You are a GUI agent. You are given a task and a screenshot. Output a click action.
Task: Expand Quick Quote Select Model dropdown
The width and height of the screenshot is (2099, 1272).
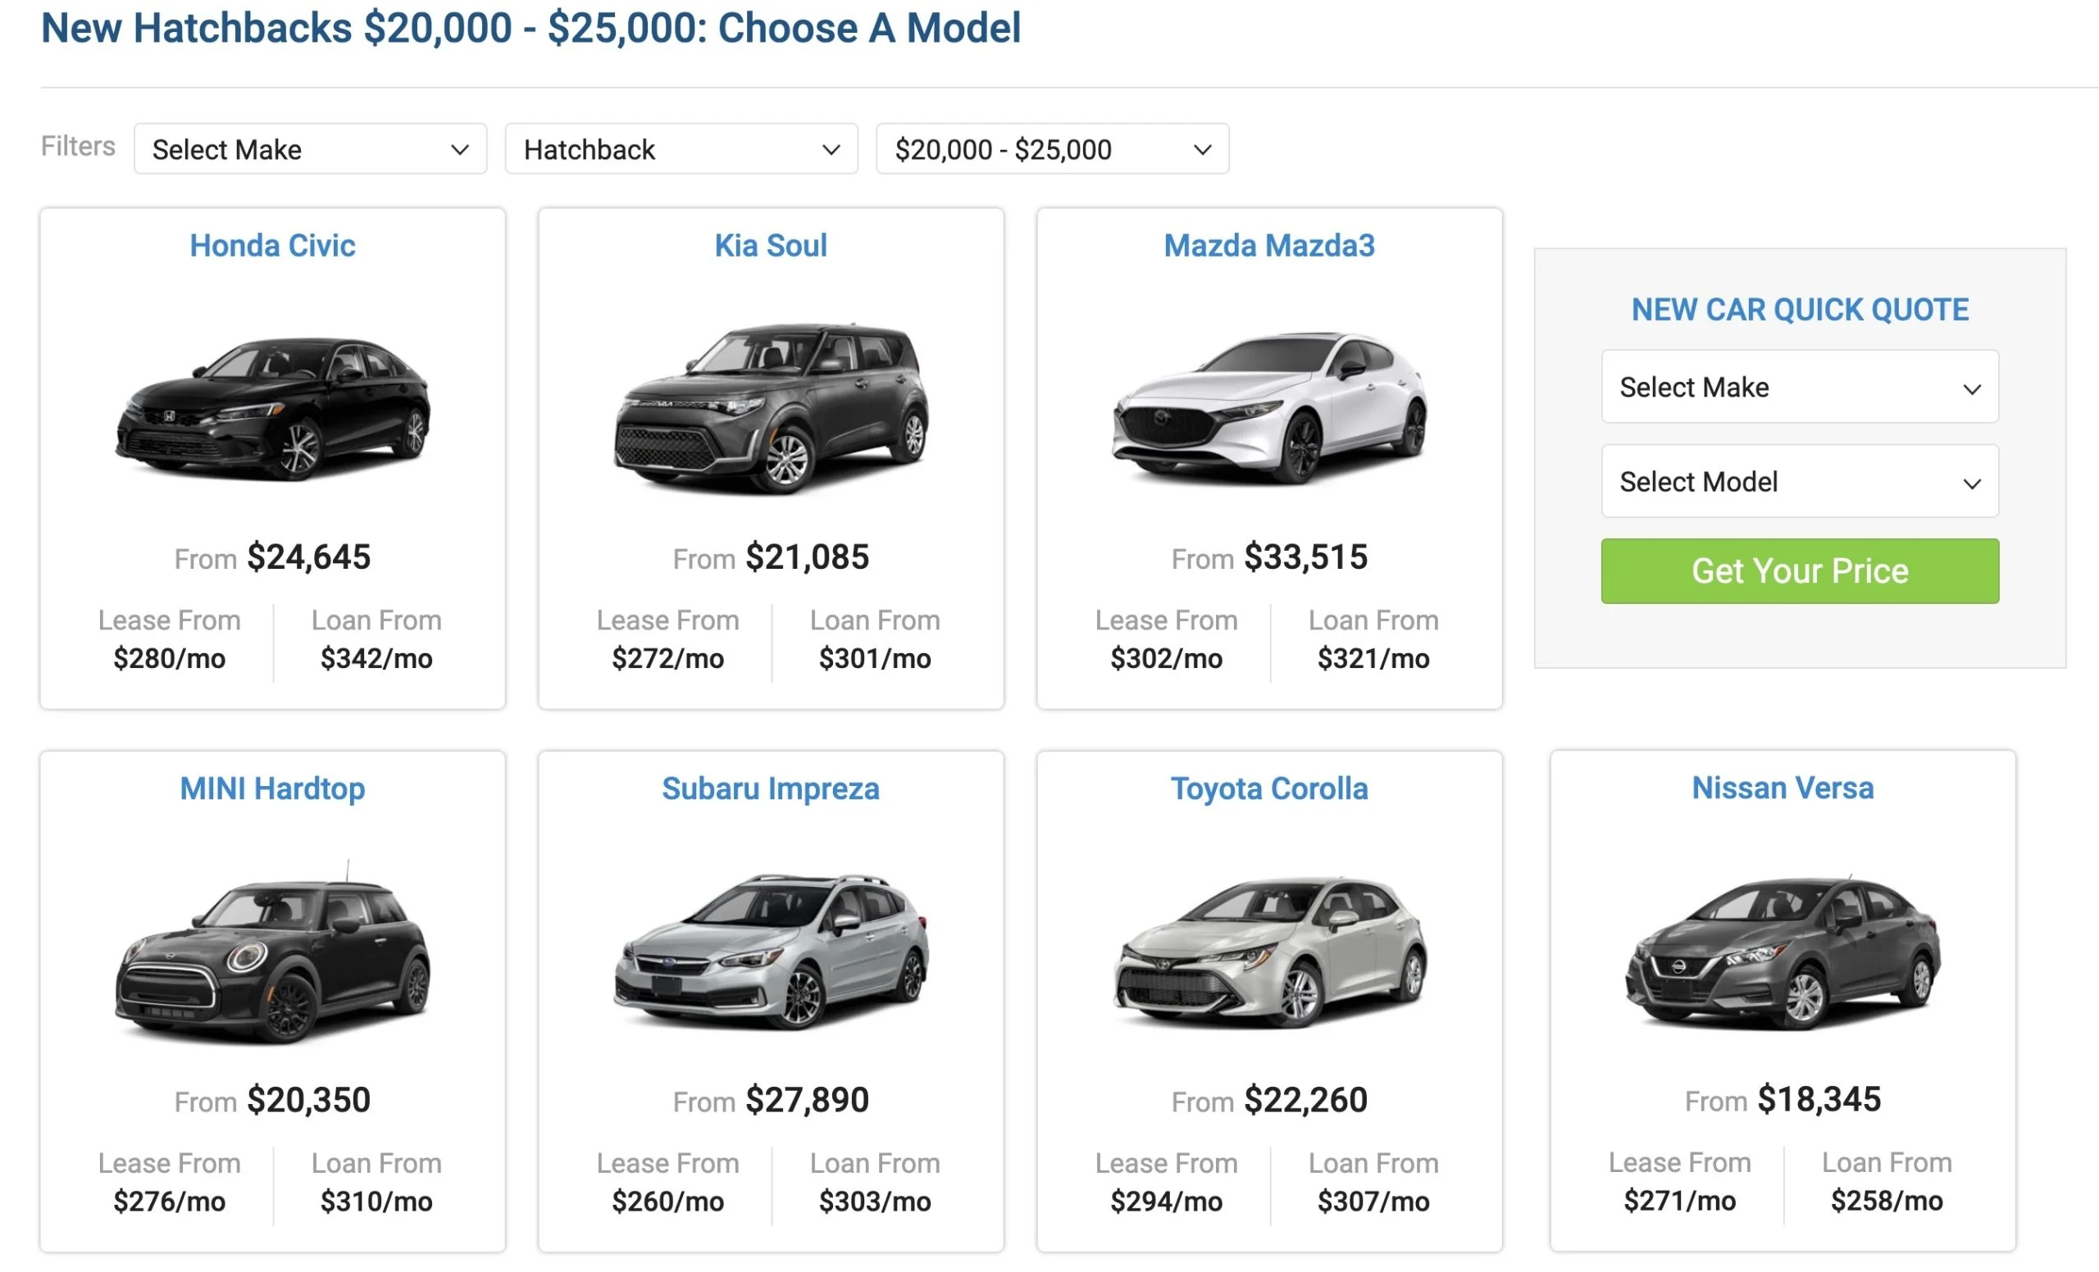[x=1800, y=481]
